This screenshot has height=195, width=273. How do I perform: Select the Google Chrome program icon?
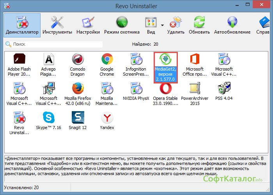pyautogui.click(x=107, y=60)
